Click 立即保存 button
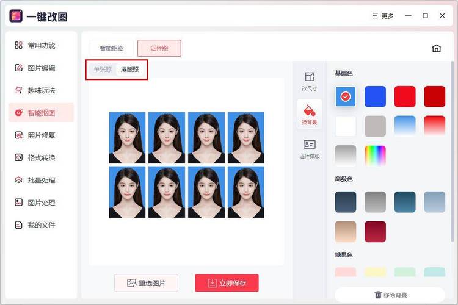This screenshot has height=305, width=458. [227, 283]
